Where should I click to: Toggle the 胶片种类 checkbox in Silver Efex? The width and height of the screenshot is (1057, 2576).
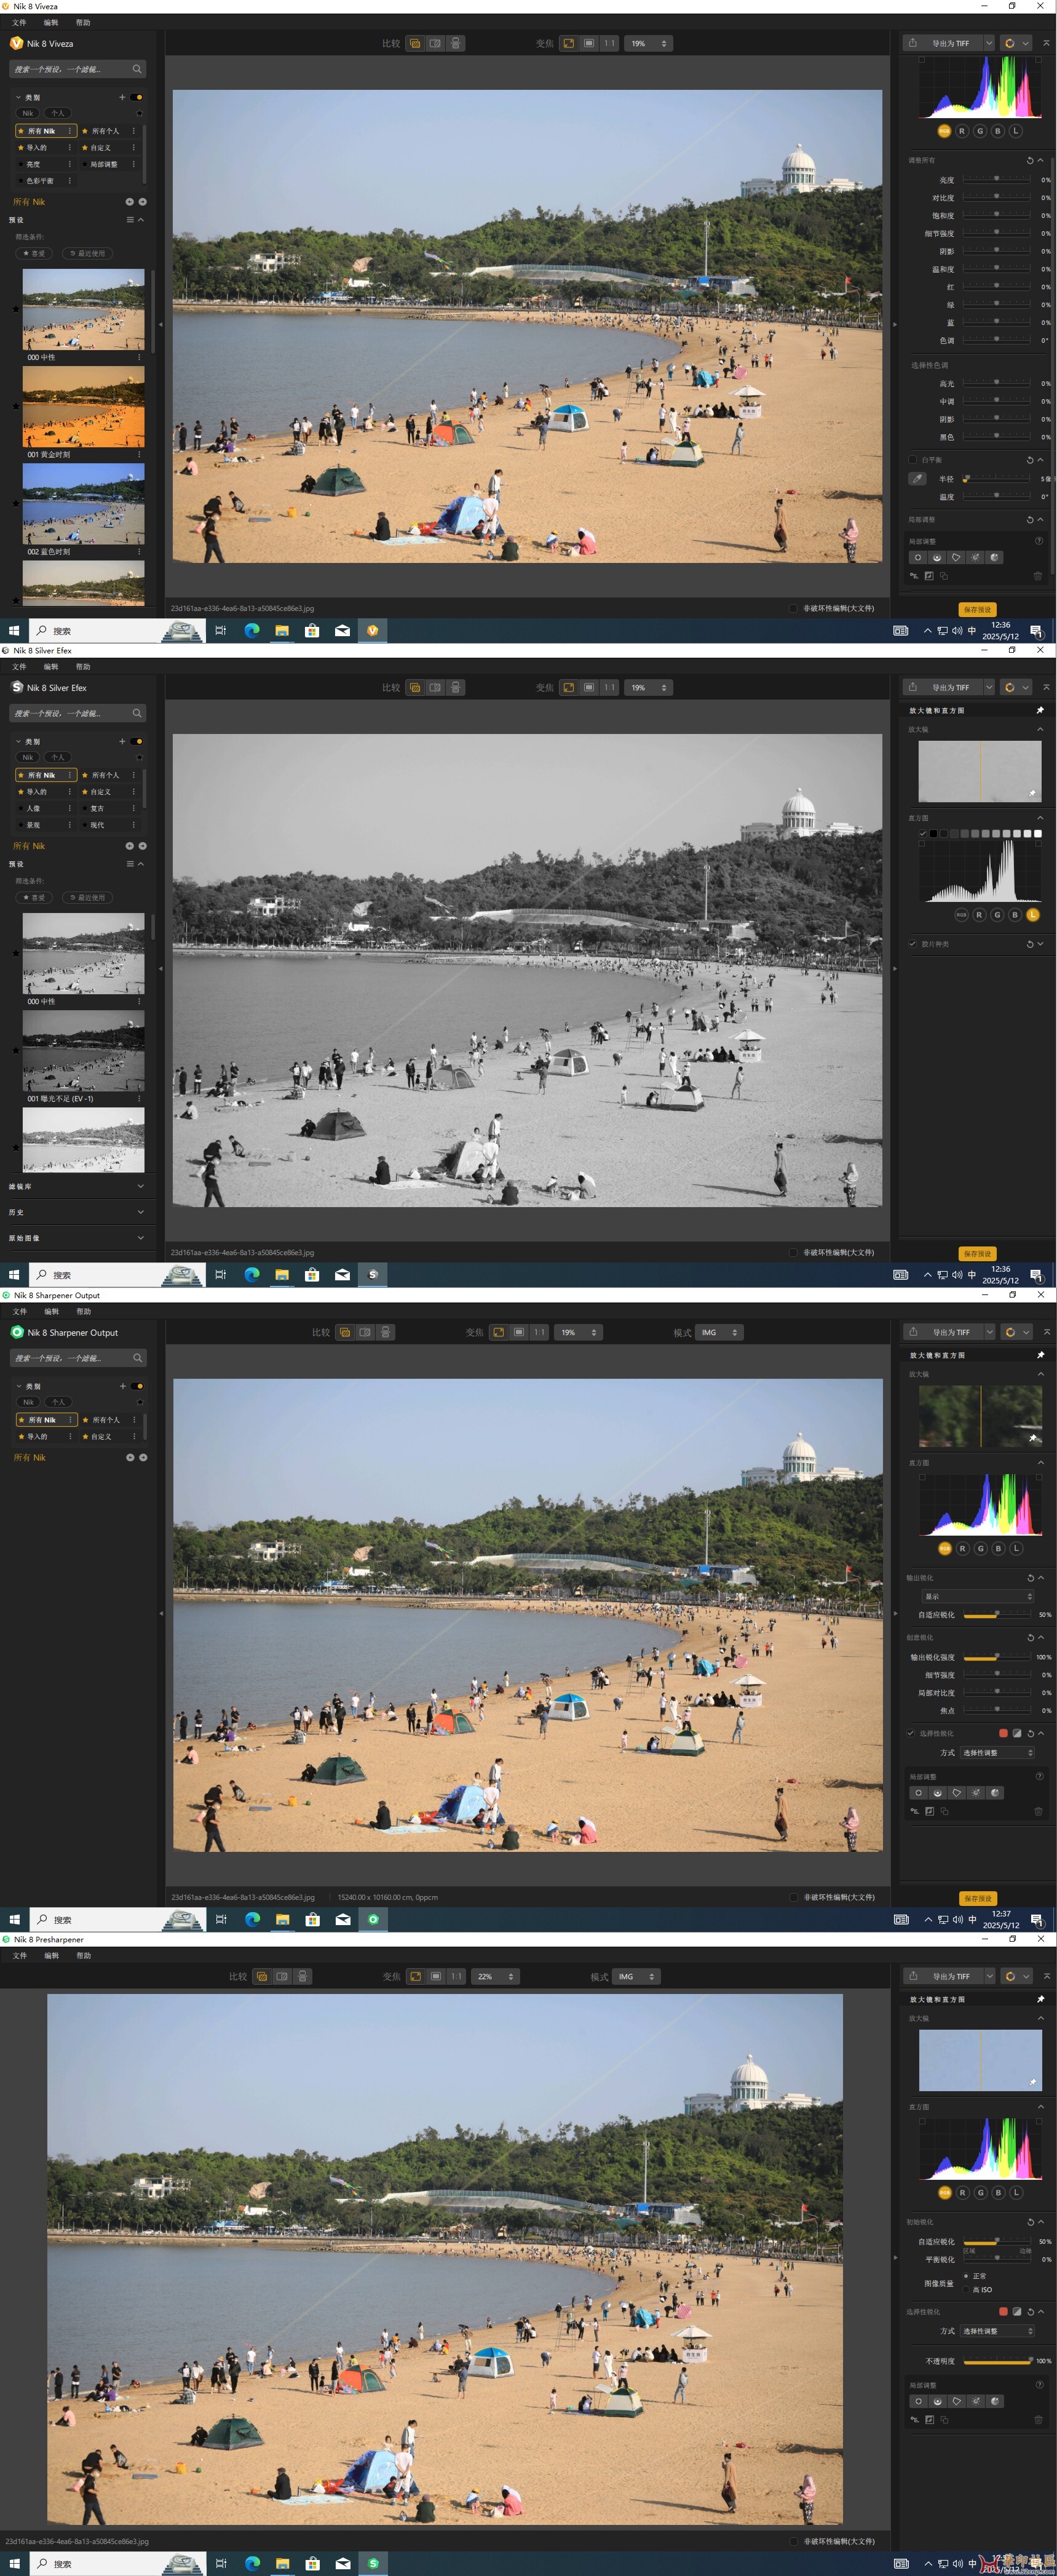(x=912, y=944)
